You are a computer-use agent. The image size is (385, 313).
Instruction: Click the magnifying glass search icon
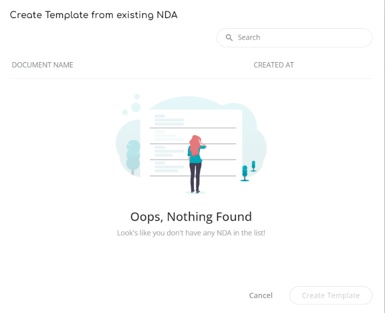click(229, 38)
